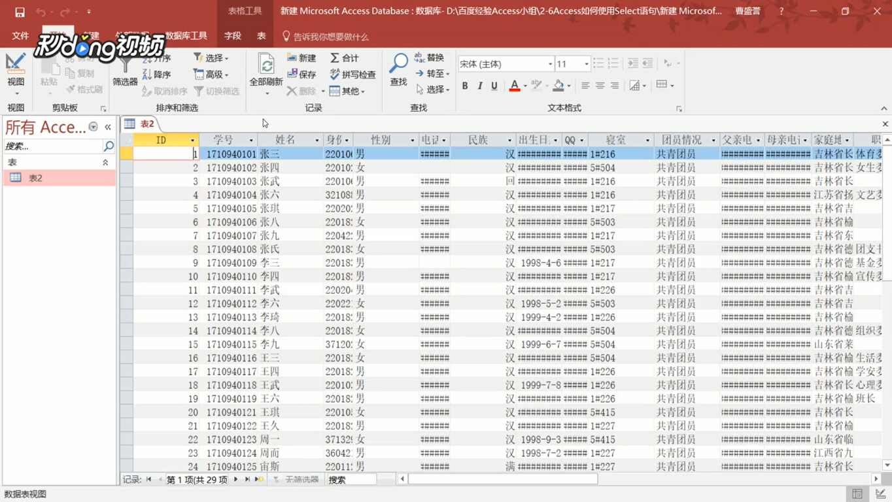The image size is (892, 502).
Task: Open the 学号 column header dropdown arrow
Action: [251, 141]
